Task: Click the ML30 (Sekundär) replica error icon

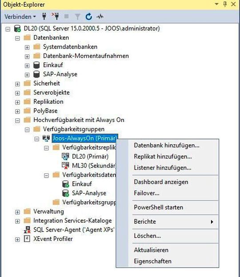Action: (65, 166)
